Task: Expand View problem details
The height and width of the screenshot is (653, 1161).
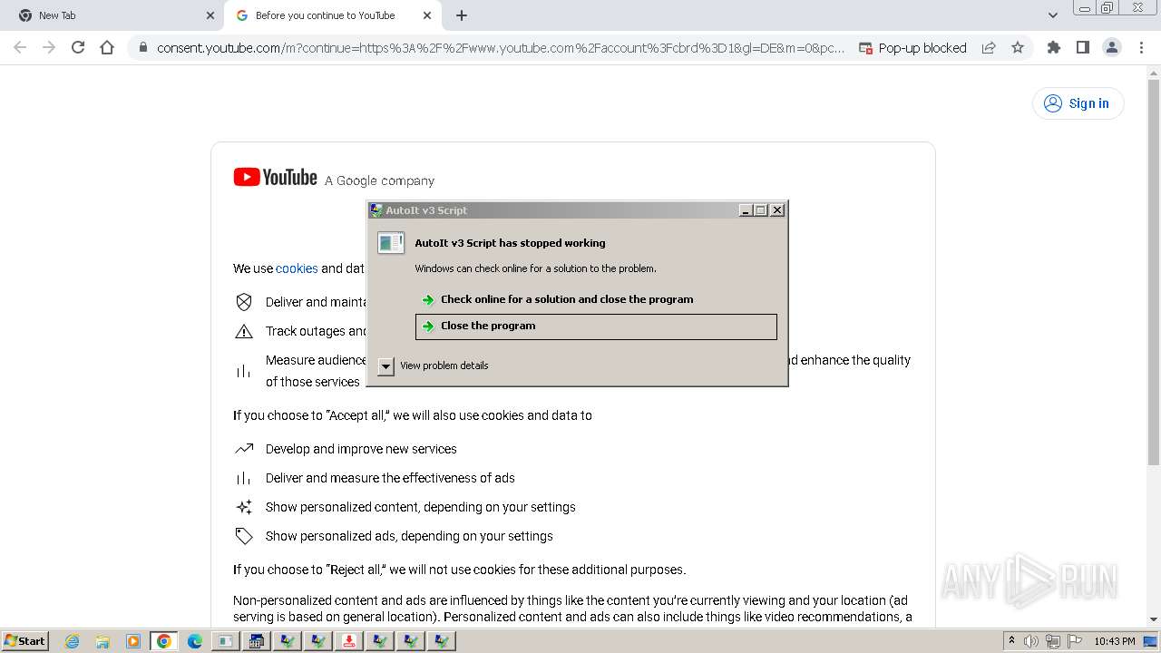Action: pos(434,365)
